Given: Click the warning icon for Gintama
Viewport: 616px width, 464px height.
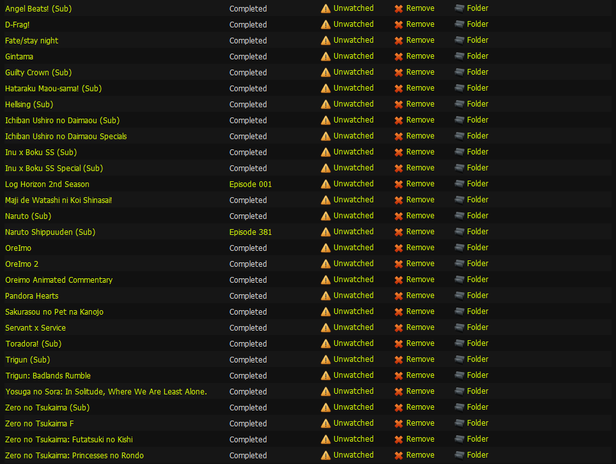Looking at the screenshot, I should pos(326,56).
